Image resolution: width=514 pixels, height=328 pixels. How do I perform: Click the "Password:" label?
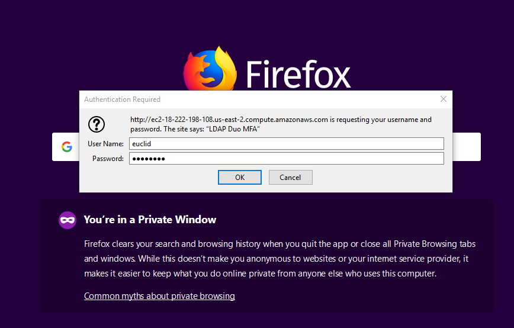pos(108,159)
